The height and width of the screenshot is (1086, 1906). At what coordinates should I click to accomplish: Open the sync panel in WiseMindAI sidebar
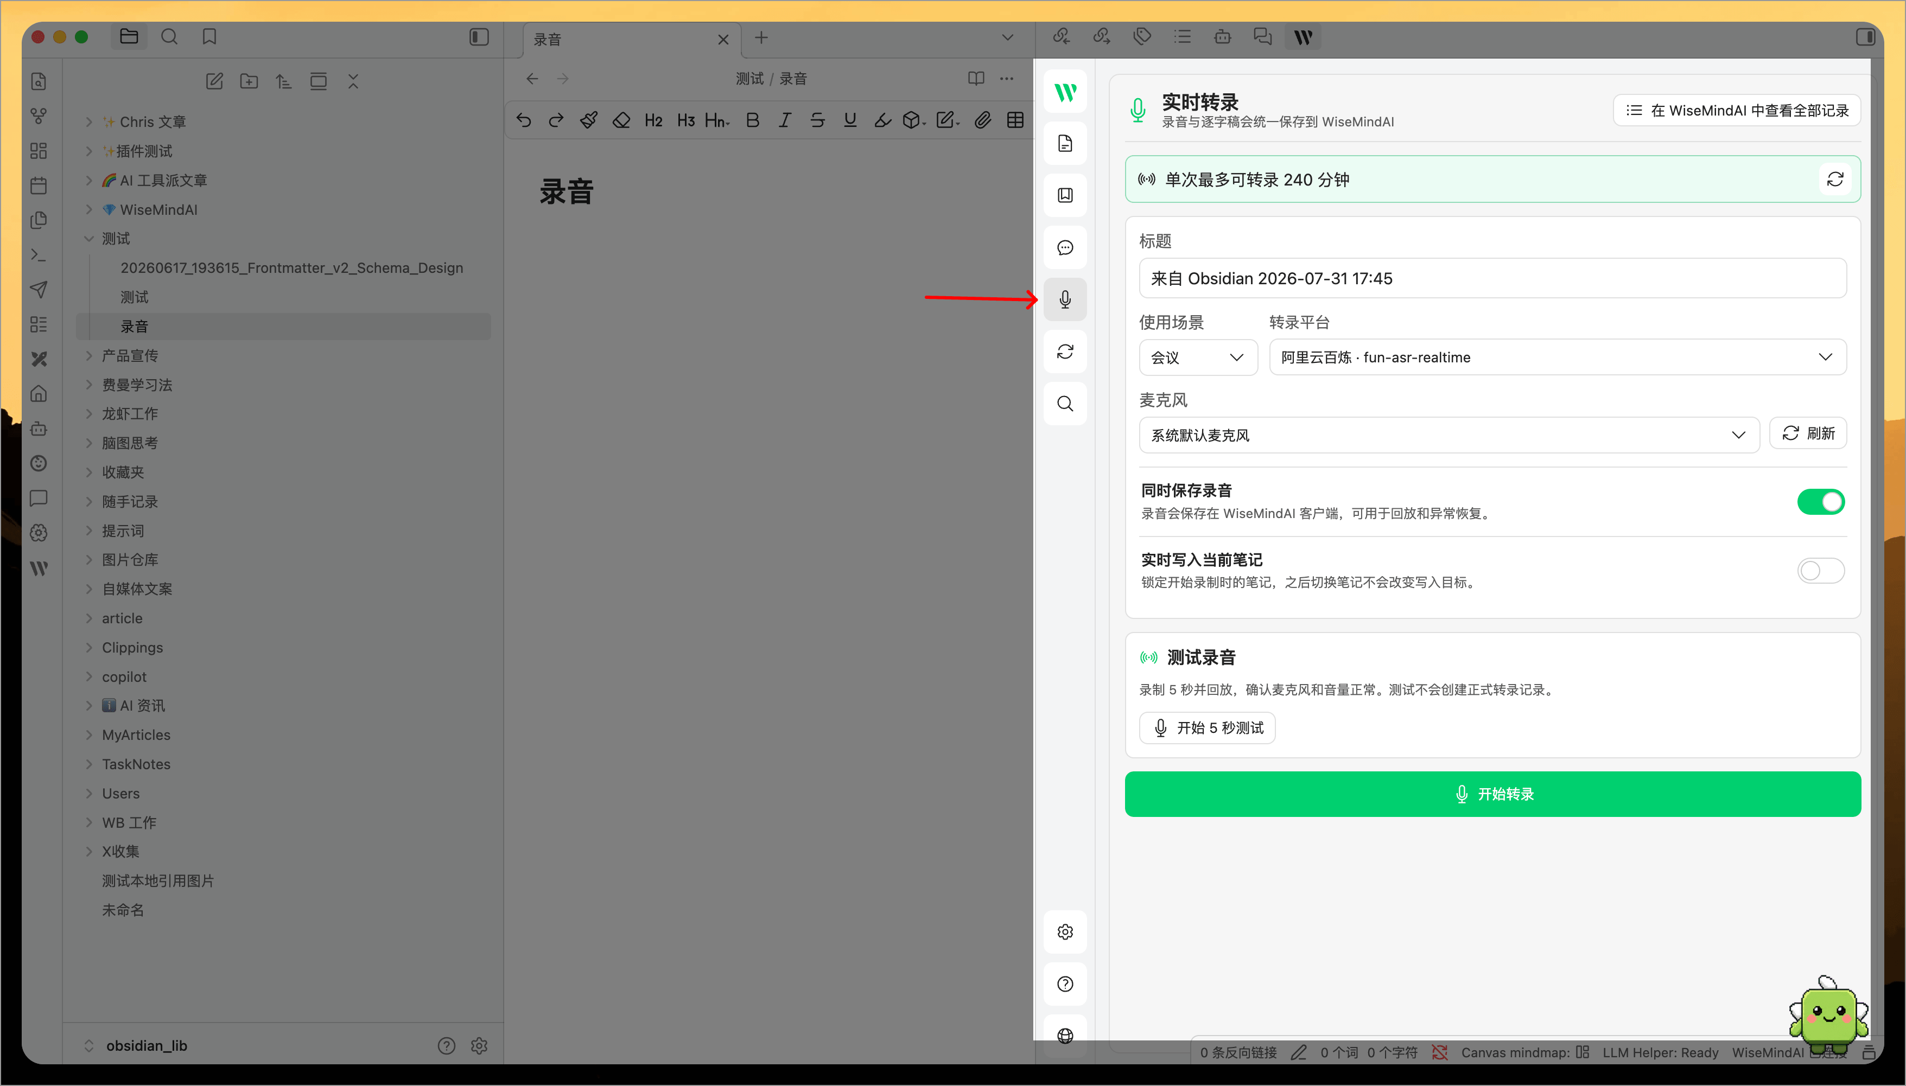point(1065,352)
